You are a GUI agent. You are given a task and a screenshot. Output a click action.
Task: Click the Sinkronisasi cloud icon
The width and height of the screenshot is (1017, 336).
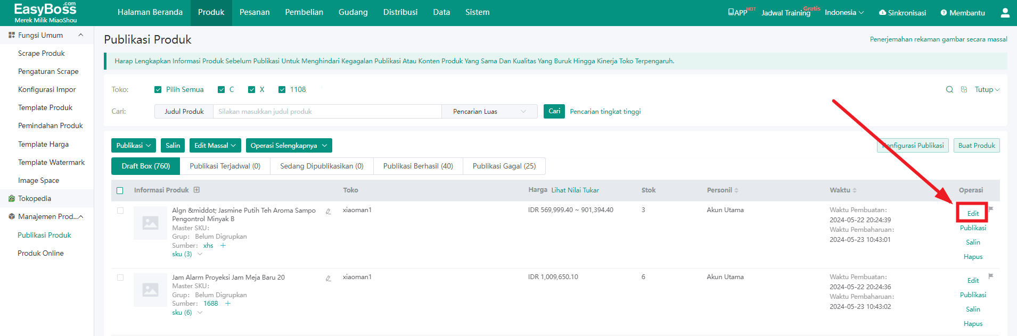click(x=882, y=13)
